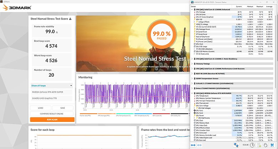Click the 3DMark logo in the header
278x149 pixels.
pyautogui.click(x=17, y=7)
